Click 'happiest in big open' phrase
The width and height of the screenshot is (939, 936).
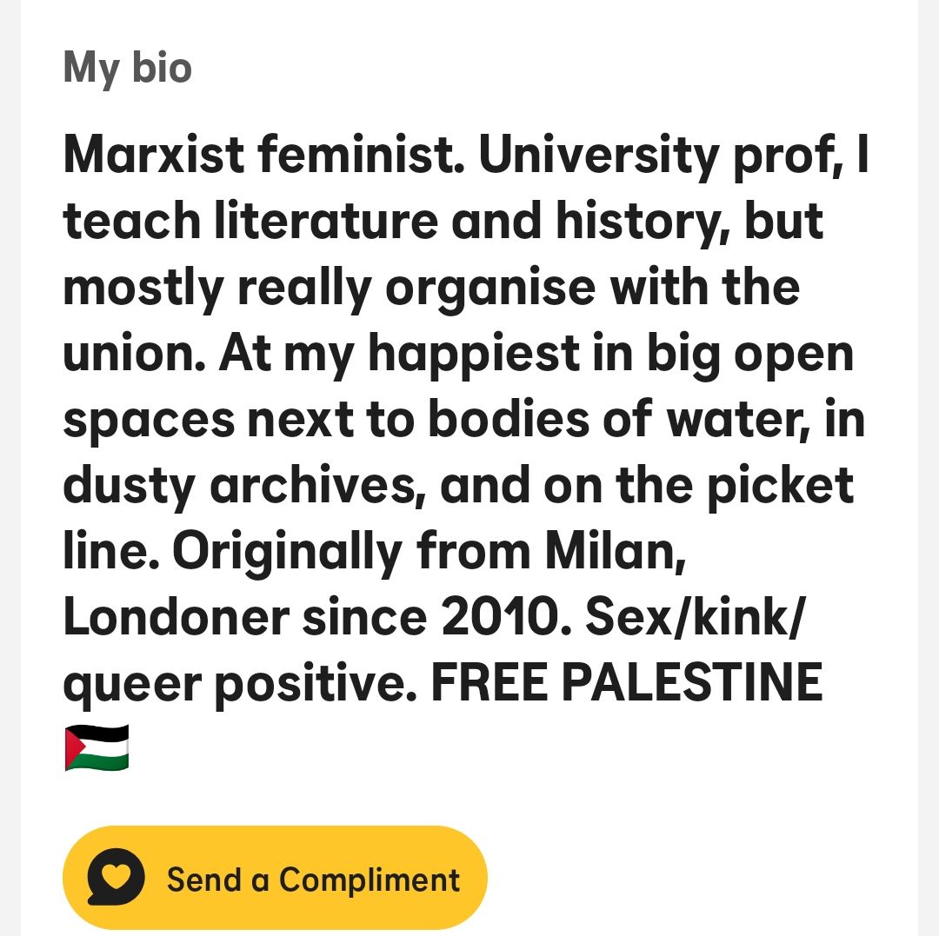[x=611, y=355]
